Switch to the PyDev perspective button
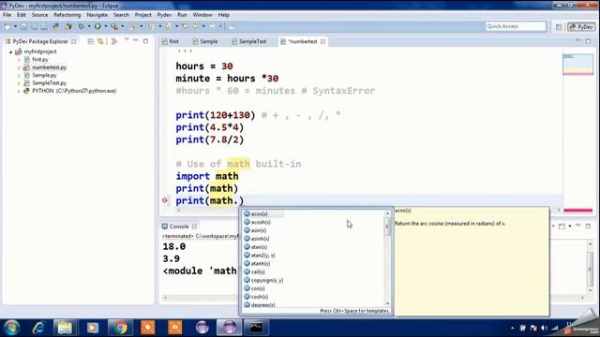The height and width of the screenshot is (337, 600). [581, 27]
